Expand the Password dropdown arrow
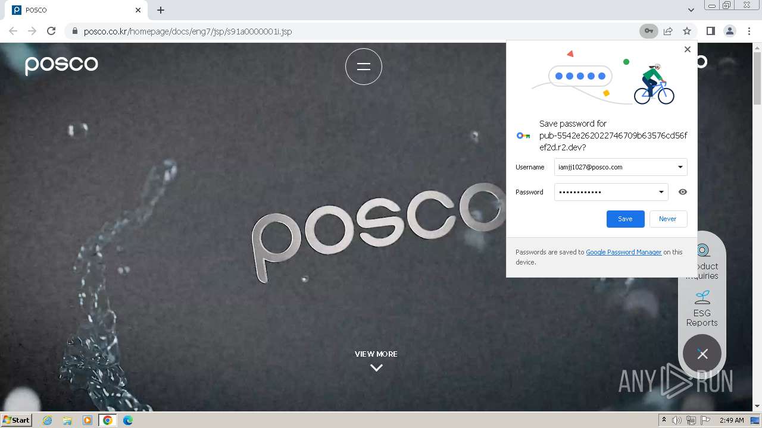Image resolution: width=762 pixels, height=428 pixels. click(661, 192)
